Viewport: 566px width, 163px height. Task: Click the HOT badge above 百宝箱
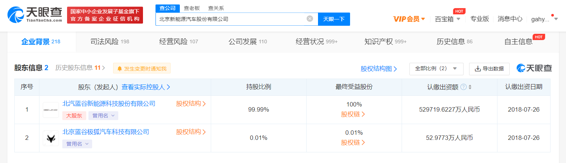459,11
